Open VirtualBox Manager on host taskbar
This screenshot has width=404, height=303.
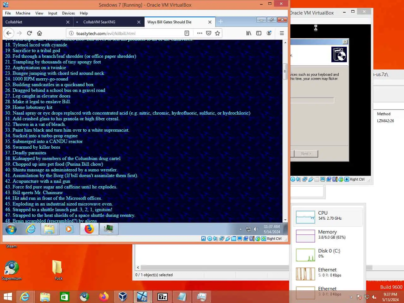point(123,297)
